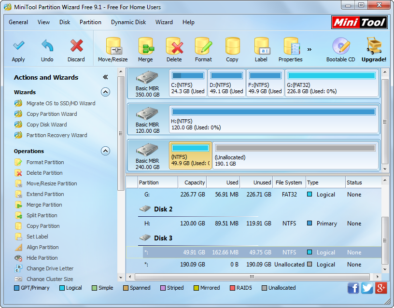The height and width of the screenshot is (308, 394).
Task: Click the Copy toolbar icon
Action: [232, 46]
